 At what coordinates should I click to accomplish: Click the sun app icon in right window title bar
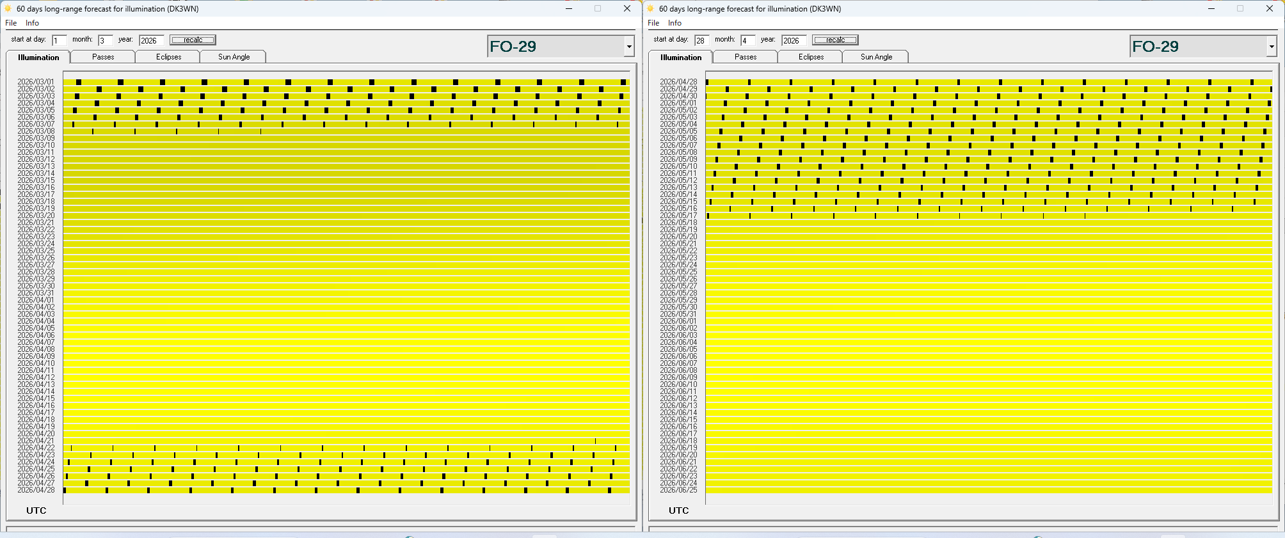point(650,9)
